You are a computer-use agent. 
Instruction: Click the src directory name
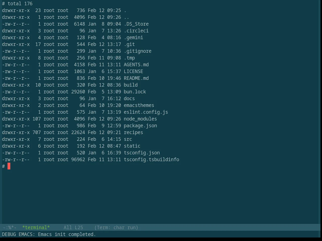[128, 139]
